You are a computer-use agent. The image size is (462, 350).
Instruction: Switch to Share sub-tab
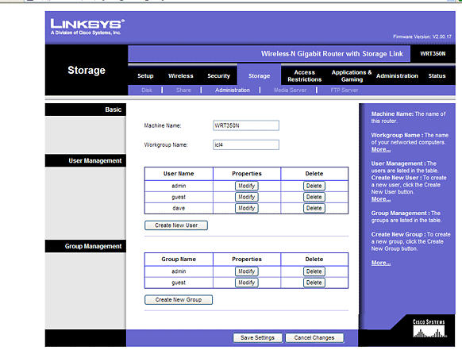coord(183,90)
